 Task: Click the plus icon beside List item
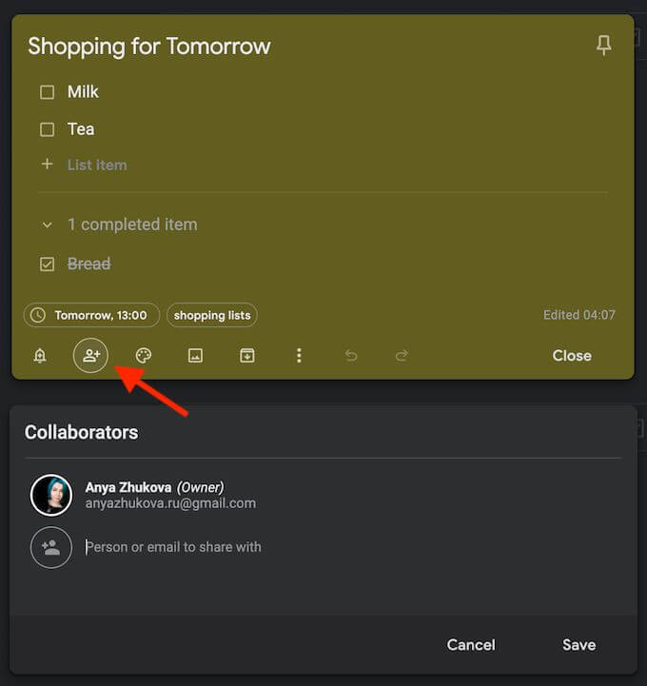48,165
